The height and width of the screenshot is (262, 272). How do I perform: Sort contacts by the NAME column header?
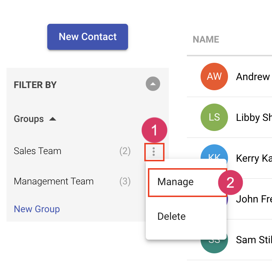point(206,39)
